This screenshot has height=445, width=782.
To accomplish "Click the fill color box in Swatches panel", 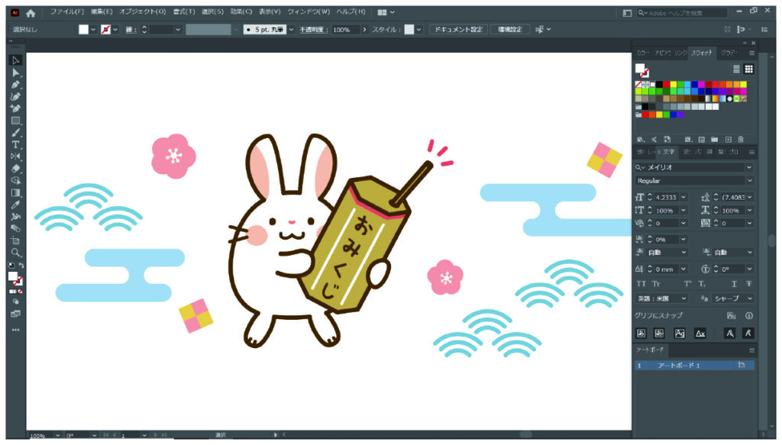I will [639, 68].
